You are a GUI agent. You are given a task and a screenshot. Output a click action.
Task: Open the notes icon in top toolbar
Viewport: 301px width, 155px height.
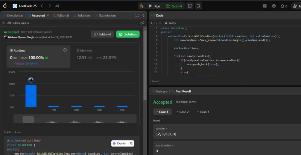point(199,6)
